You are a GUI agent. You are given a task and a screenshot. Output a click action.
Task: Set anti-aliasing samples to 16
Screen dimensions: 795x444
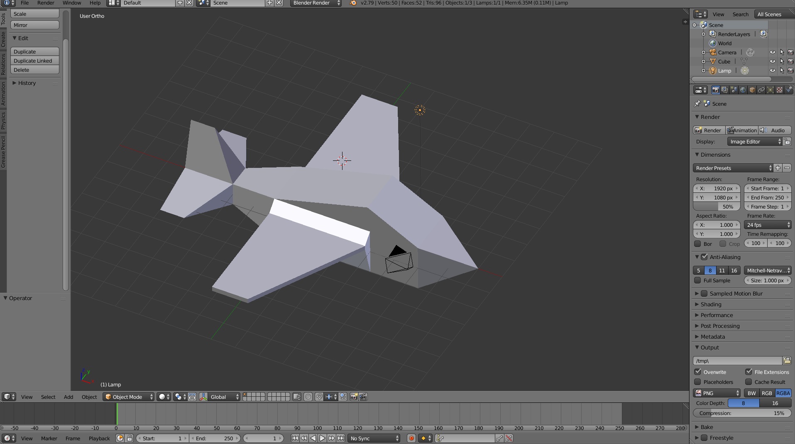(734, 270)
